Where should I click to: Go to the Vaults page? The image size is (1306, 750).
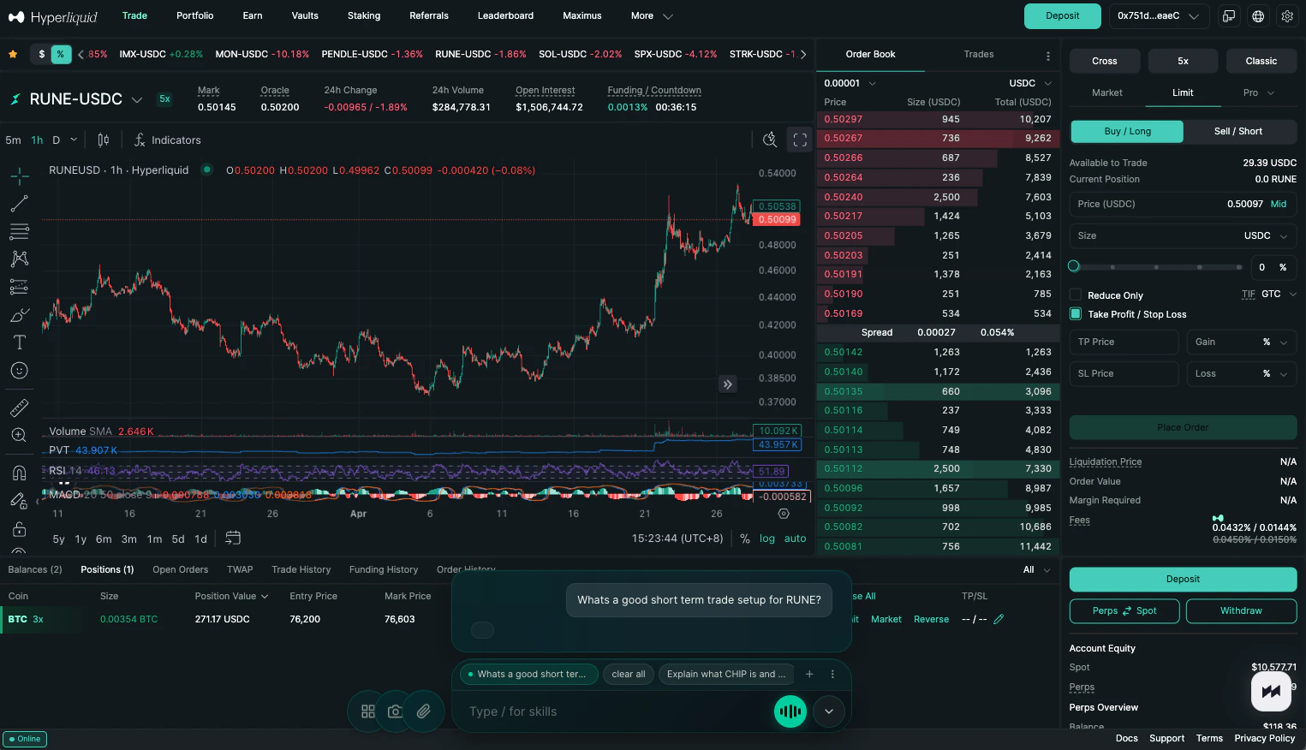coord(305,15)
